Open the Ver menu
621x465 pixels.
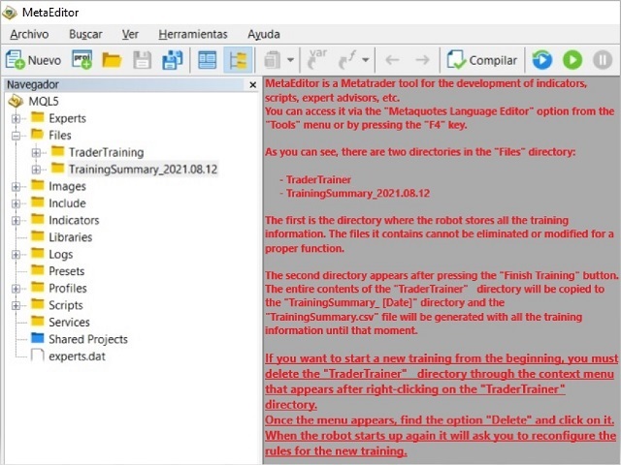click(x=130, y=35)
